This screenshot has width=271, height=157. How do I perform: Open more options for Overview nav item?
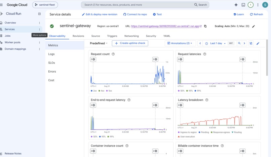(x=39, y=23)
